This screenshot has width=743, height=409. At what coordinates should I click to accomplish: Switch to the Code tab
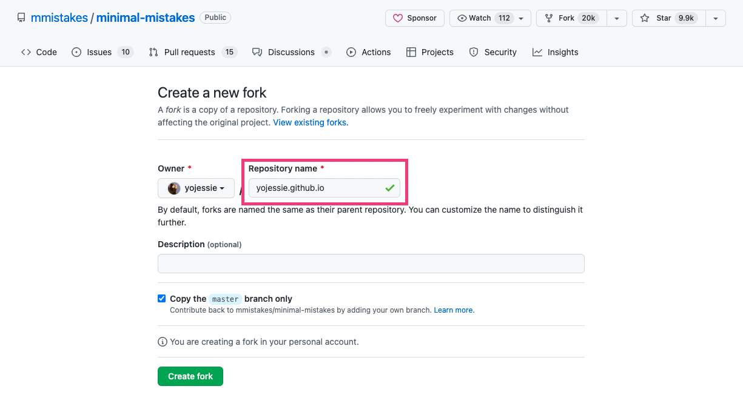point(39,52)
